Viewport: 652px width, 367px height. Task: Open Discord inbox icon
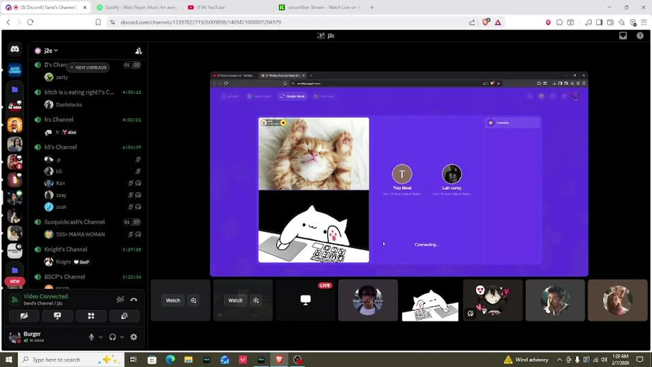tap(623, 36)
